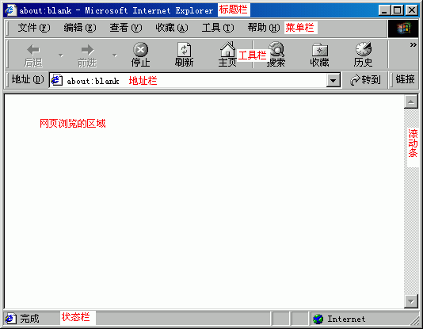Click the Stop (停止) icon

[140, 50]
